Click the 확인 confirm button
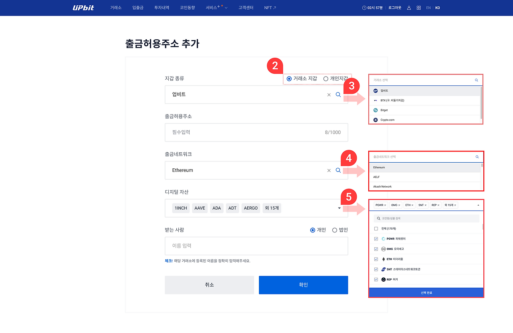513x333 pixels. [303, 285]
